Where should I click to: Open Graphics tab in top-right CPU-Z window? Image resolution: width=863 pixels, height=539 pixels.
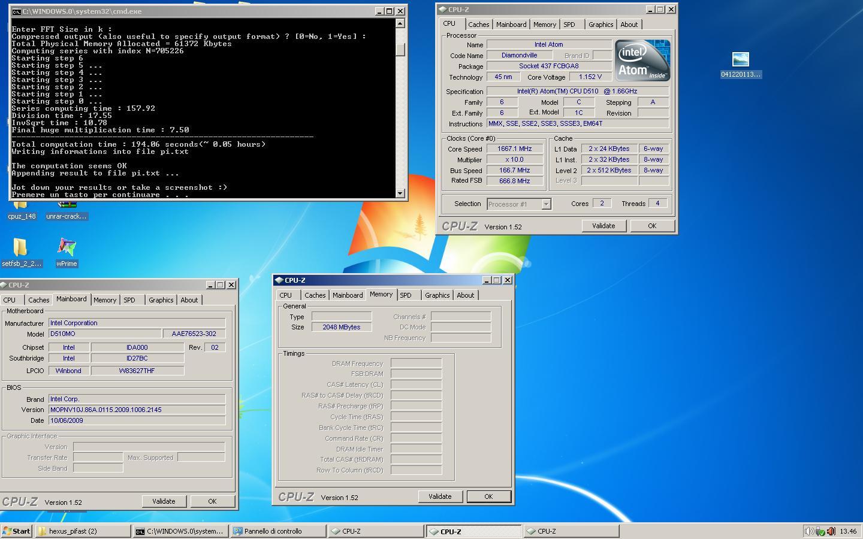[x=601, y=25]
